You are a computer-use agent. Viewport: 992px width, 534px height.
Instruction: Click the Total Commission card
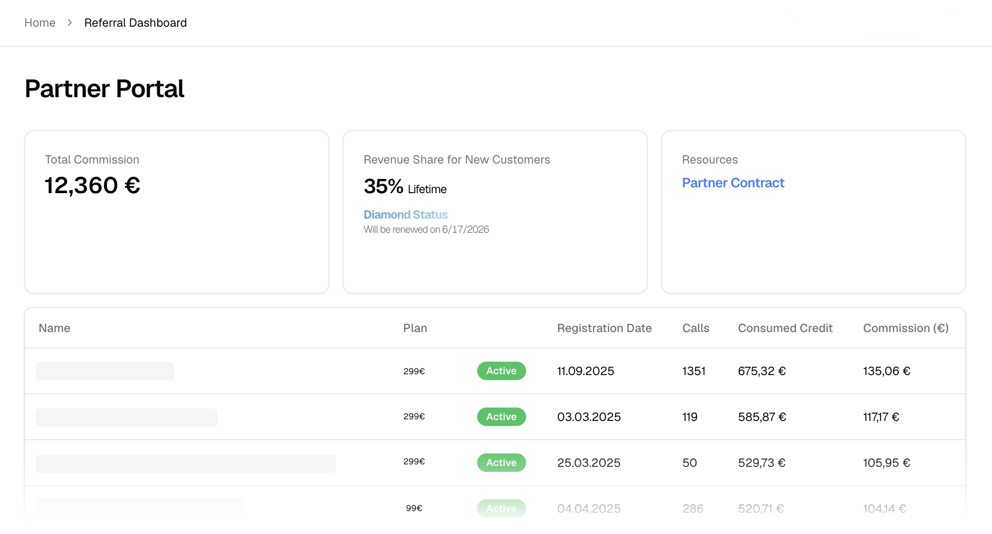tap(176, 212)
